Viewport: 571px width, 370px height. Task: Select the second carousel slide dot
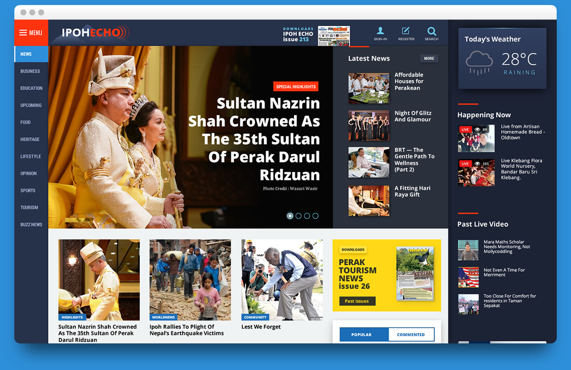tap(298, 216)
